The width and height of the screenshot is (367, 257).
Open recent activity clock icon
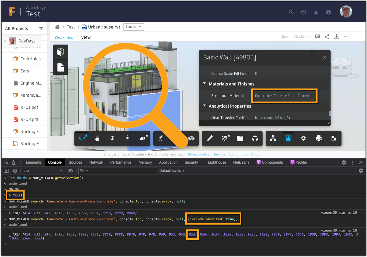pyautogui.click(x=304, y=12)
